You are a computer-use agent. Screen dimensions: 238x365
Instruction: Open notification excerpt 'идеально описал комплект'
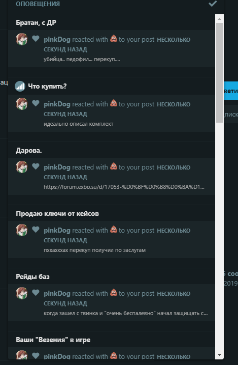tap(79, 124)
